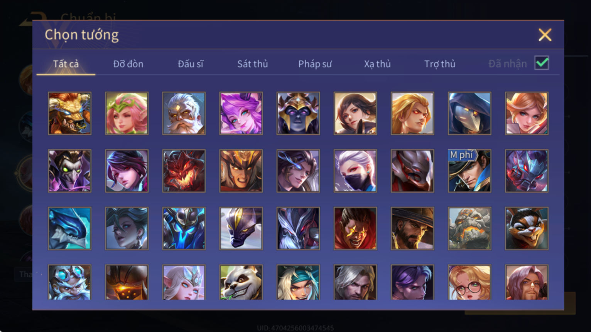Switch to the Đỡ đòn tab
Image resolution: width=591 pixels, height=332 pixels.
tap(128, 64)
